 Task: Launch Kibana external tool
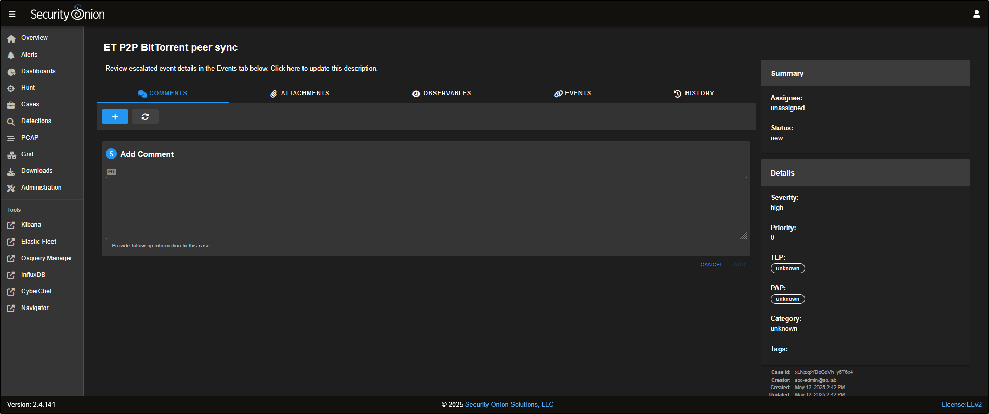(x=31, y=225)
